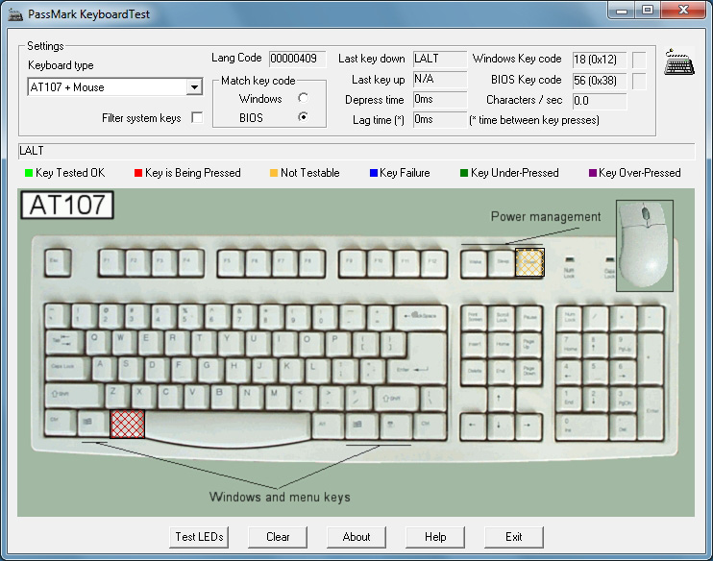Screen dimensions: 713x561
Task: Click the numpad 5 key
Action: pyautogui.click(x=596, y=373)
